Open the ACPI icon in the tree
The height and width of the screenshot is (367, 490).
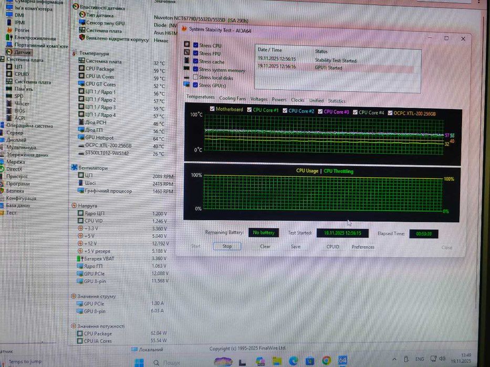point(9,117)
